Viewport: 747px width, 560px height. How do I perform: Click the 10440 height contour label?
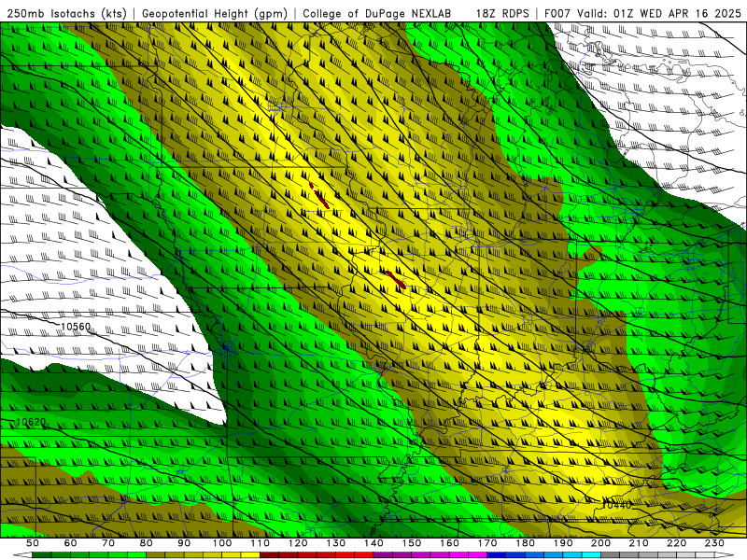[x=616, y=505]
